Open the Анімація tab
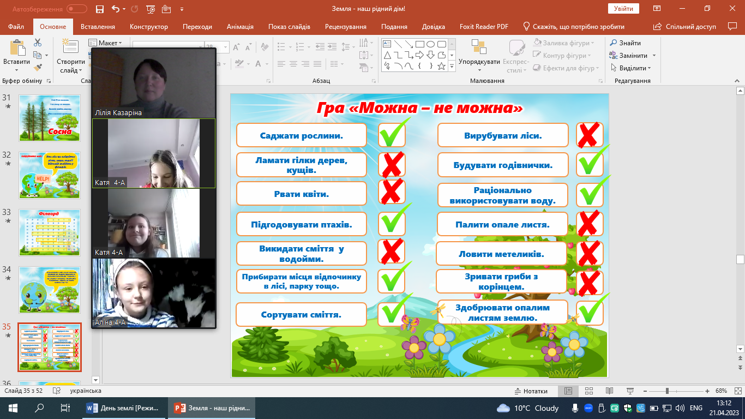The width and height of the screenshot is (745, 419). pos(240,26)
